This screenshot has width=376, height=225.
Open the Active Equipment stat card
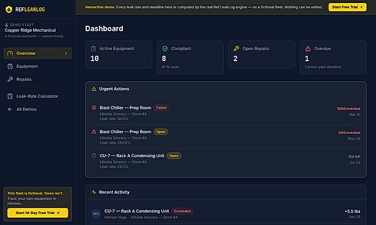click(119, 54)
